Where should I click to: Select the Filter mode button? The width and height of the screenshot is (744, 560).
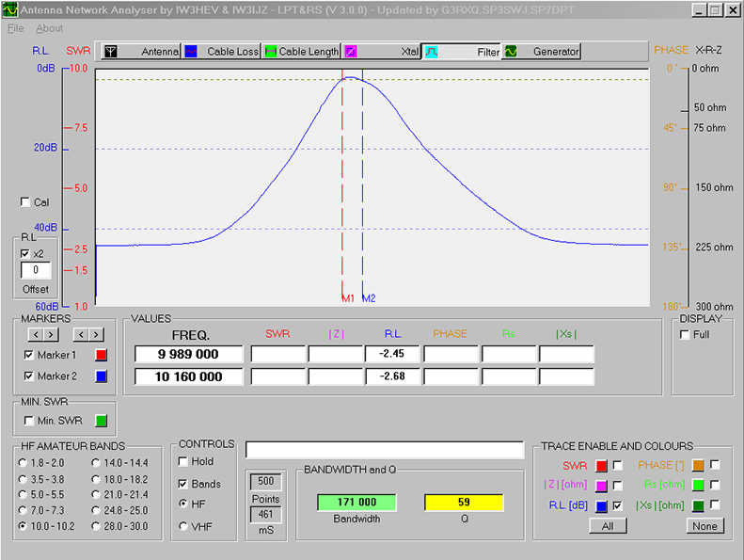[462, 52]
